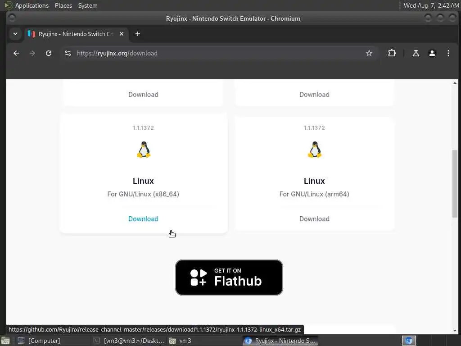The image size is (461, 346).
Task: Click the Linux x86_64 card heading
Action: pos(143,181)
